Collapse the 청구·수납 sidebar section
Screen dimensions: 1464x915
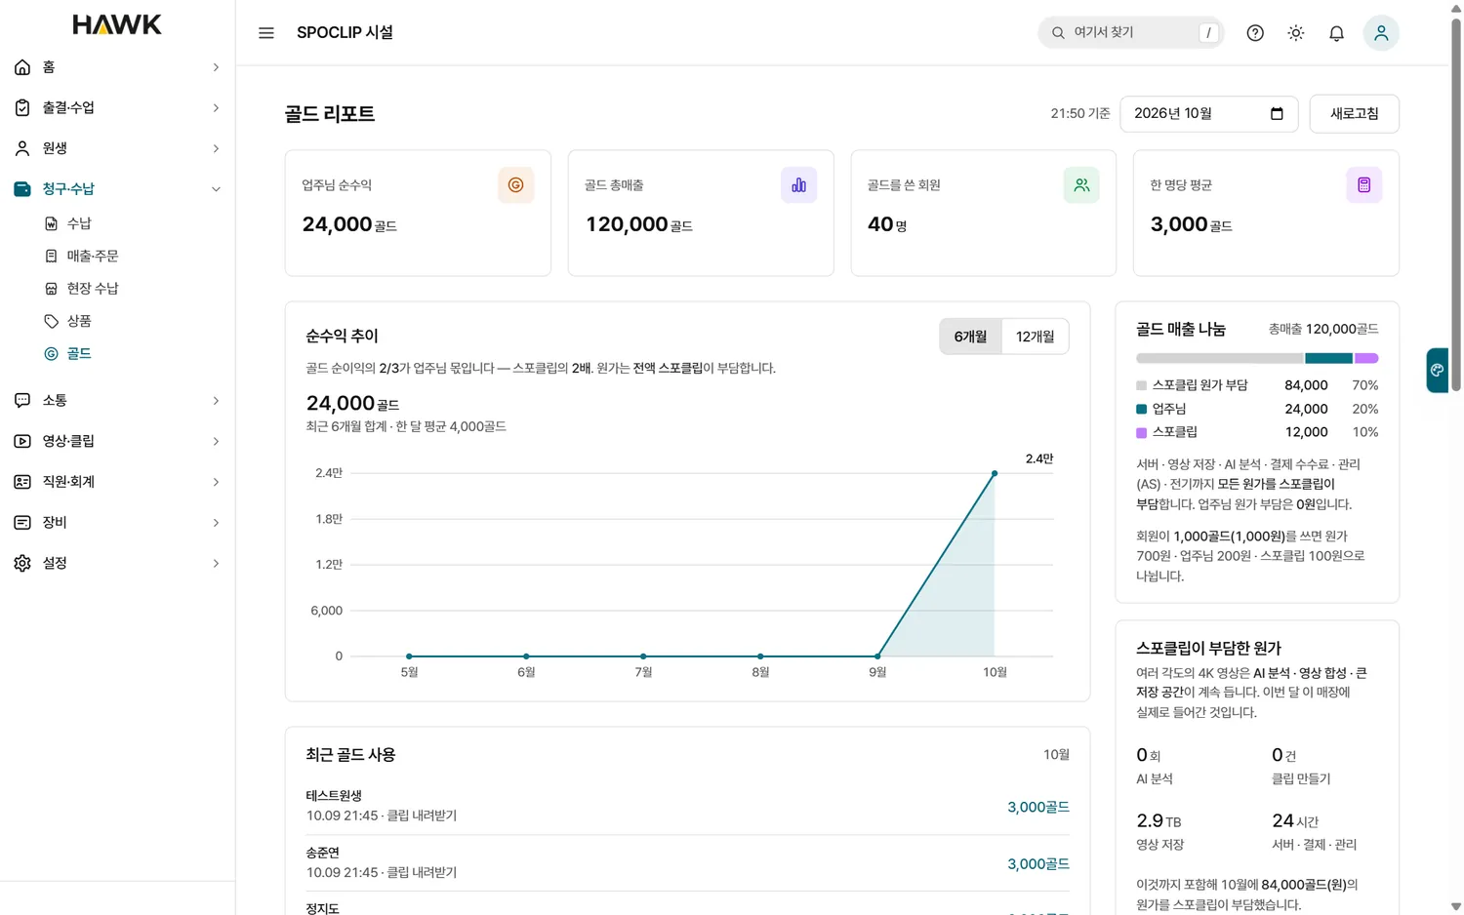point(117,189)
